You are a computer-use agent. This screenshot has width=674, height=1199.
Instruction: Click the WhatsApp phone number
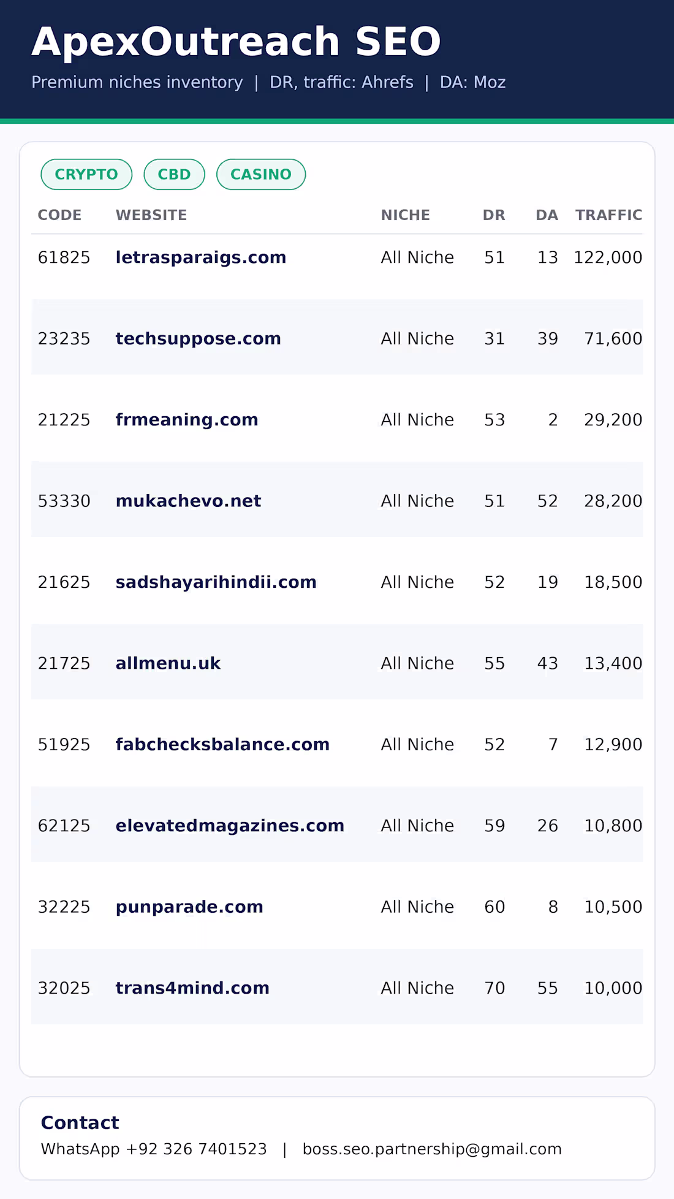tap(196, 1149)
